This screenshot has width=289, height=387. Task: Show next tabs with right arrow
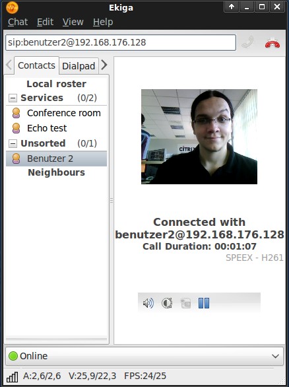(x=104, y=65)
